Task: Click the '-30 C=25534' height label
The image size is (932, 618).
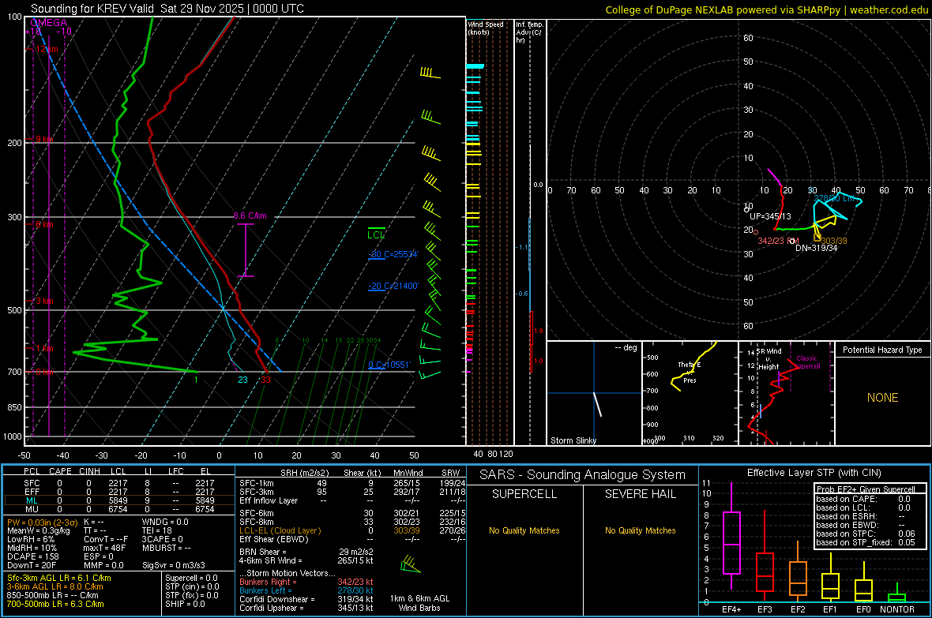Action: [x=393, y=254]
